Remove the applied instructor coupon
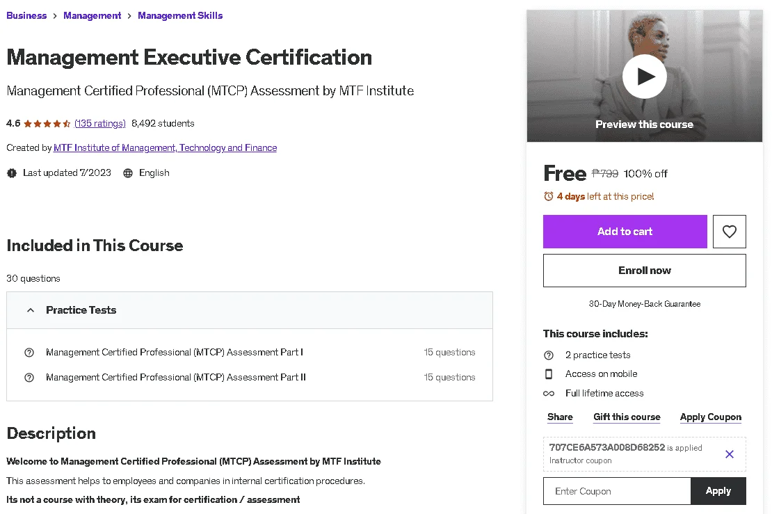Viewport: 772px width, 514px height. pyautogui.click(x=729, y=454)
